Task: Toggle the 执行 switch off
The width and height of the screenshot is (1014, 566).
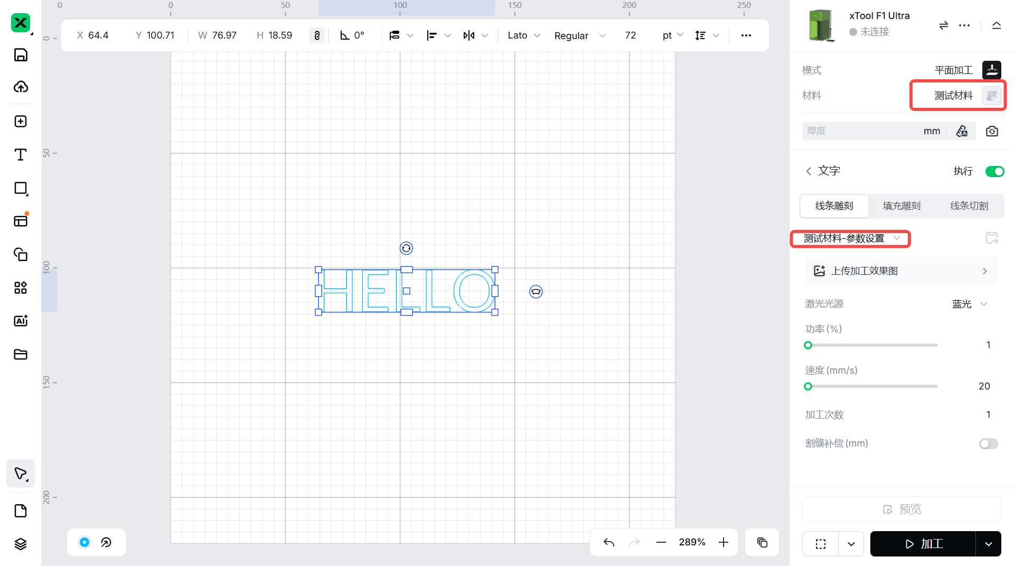Action: [994, 171]
